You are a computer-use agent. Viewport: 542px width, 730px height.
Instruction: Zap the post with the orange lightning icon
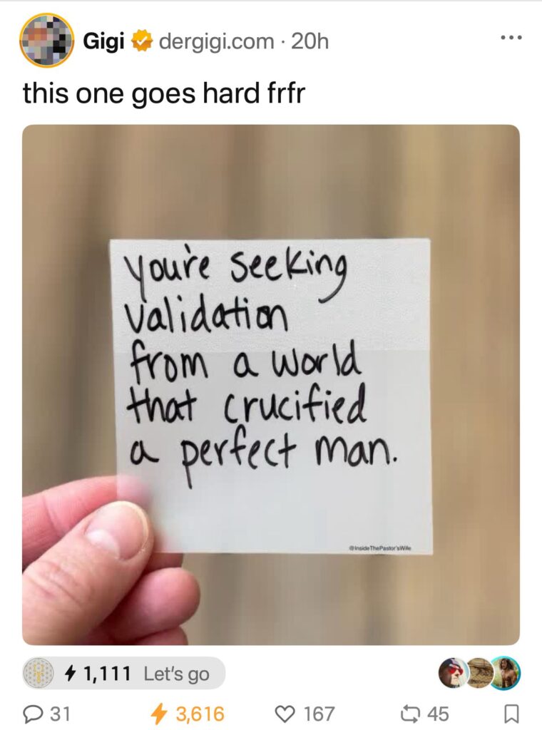pyautogui.click(x=160, y=713)
